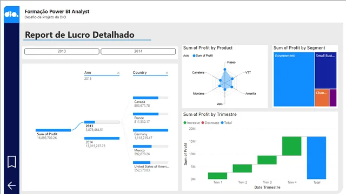The height and width of the screenshot is (194, 346).
Task: Click the Desafio de Projeto da DIO subtitle
Action: tap(45, 17)
